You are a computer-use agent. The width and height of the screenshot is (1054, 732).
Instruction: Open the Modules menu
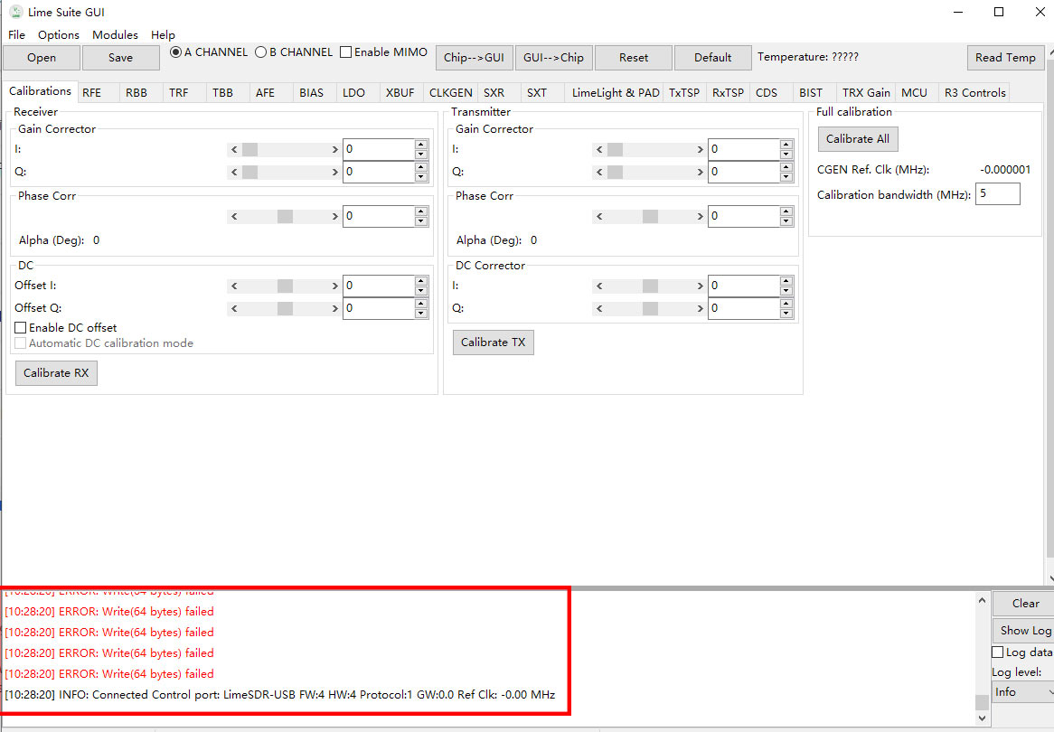point(115,35)
